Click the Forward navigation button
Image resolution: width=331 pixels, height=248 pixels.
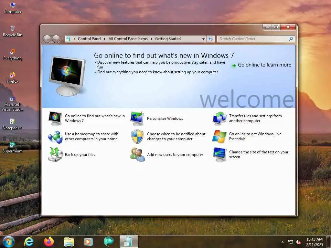(x=56, y=39)
